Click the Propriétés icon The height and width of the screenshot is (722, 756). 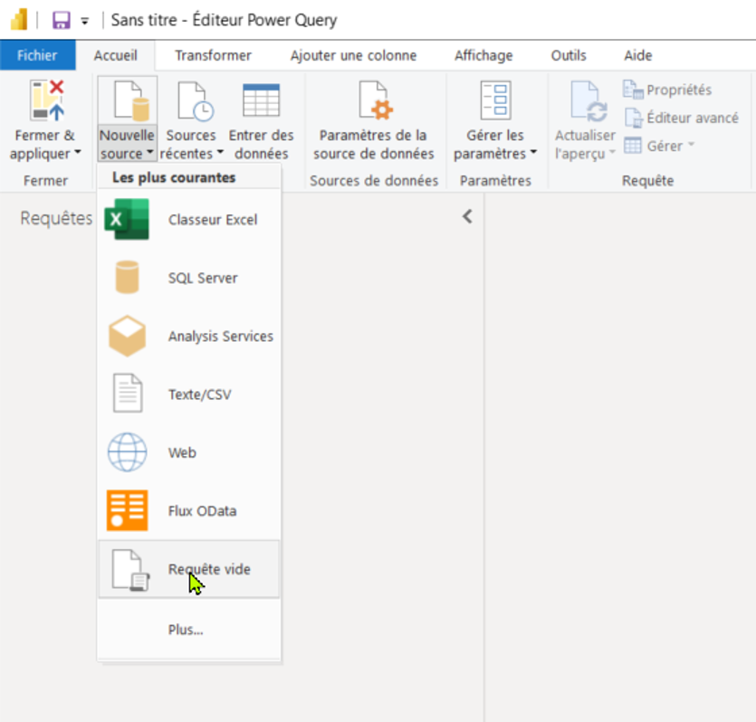(633, 90)
